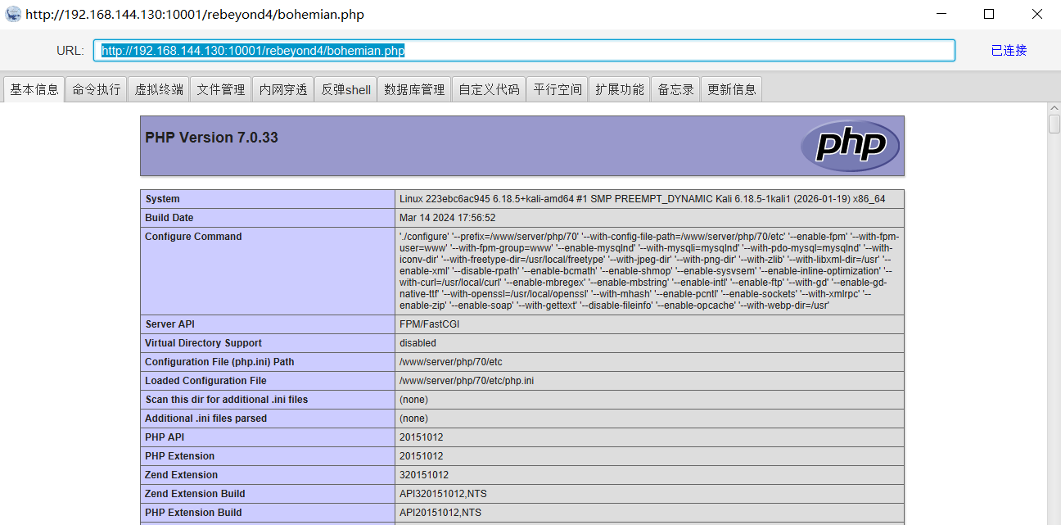Click the 已连接 status link
Screen dimensions: 1061x525
[1009, 51]
